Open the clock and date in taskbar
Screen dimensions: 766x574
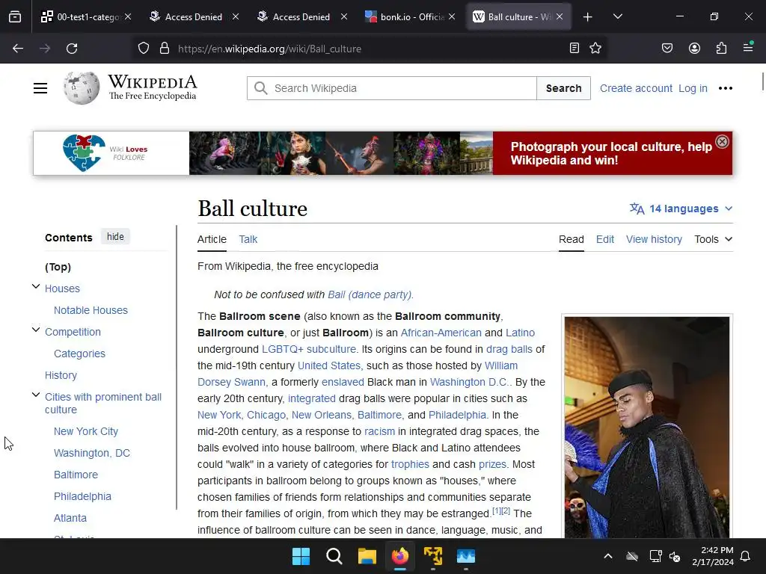713,556
